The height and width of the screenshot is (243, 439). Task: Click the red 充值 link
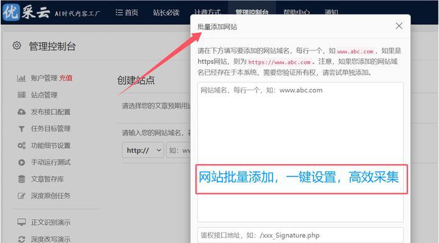click(x=66, y=78)
